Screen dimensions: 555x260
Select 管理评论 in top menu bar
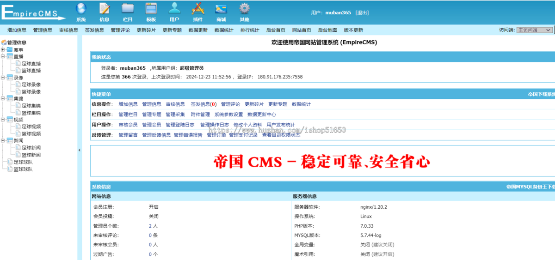pos(120,30)
